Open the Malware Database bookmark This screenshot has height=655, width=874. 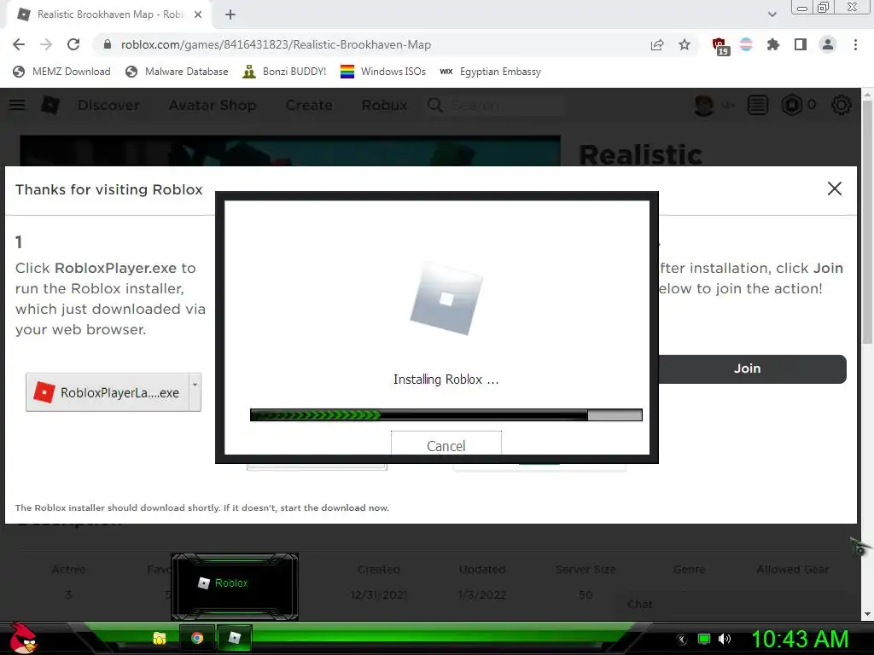point(177,72)
